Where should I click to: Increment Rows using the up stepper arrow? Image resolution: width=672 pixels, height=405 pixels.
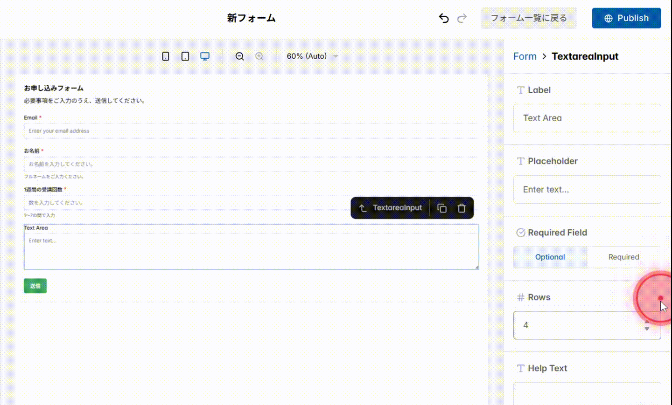tap(647, 322)
